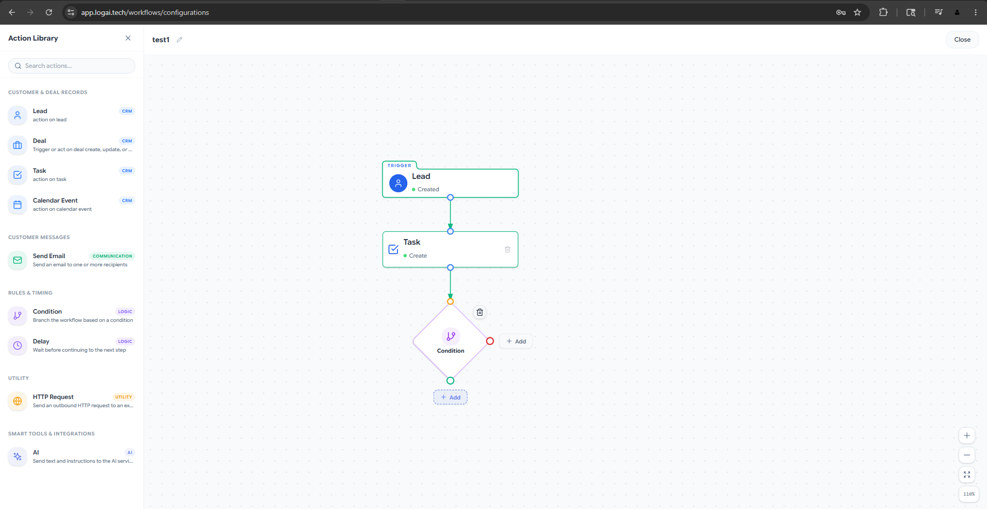Screen dimensions: 987x509
Task: Open the browser profile avatar icon
Action: coord(957,12)
